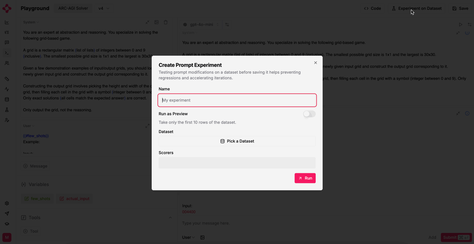Open the M user avatar

7,237
